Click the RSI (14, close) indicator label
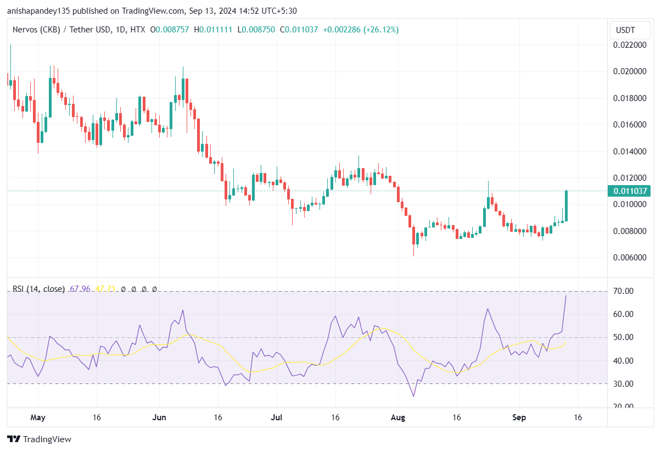 coord(38,288)
